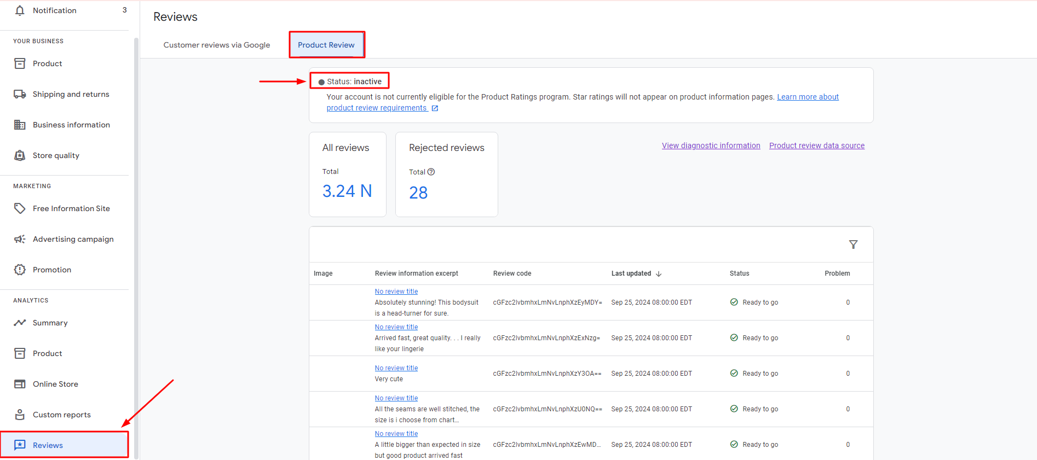The height and width of the screenshot is (460, 1037).
Task: Open the filter funnel icon above table
Action: 853,244
